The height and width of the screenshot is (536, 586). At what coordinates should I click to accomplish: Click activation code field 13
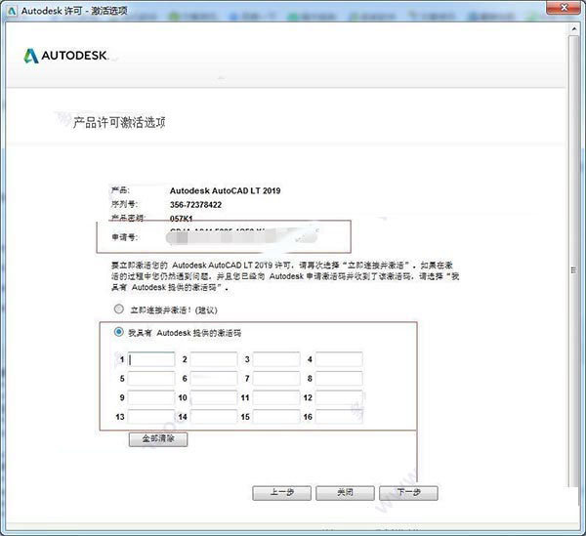(151, 417)
